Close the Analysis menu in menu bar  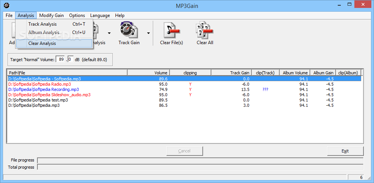(x=26, y=15)
